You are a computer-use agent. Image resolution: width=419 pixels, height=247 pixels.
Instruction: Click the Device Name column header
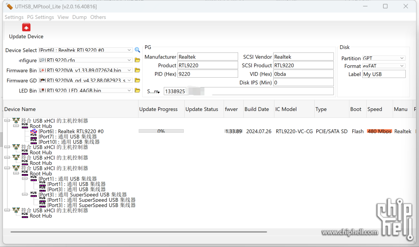point(71,109)
